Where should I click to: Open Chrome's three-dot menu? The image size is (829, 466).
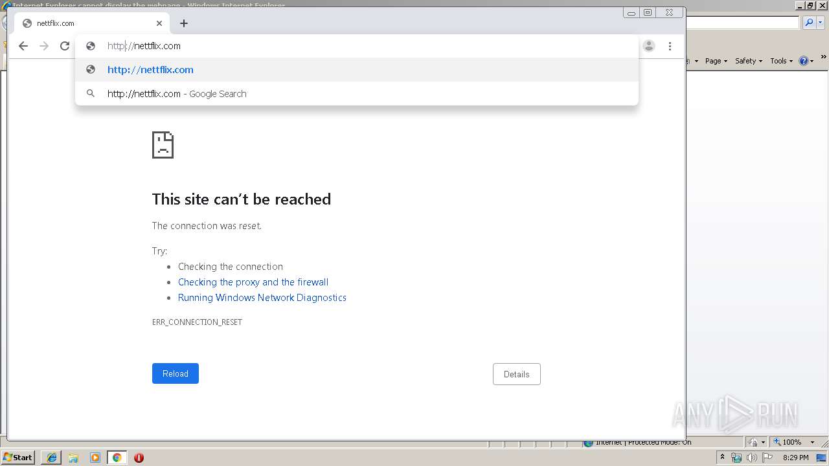coord(670,46)
